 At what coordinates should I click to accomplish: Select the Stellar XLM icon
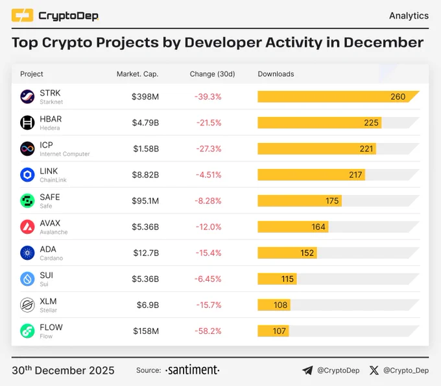point(27,305)
